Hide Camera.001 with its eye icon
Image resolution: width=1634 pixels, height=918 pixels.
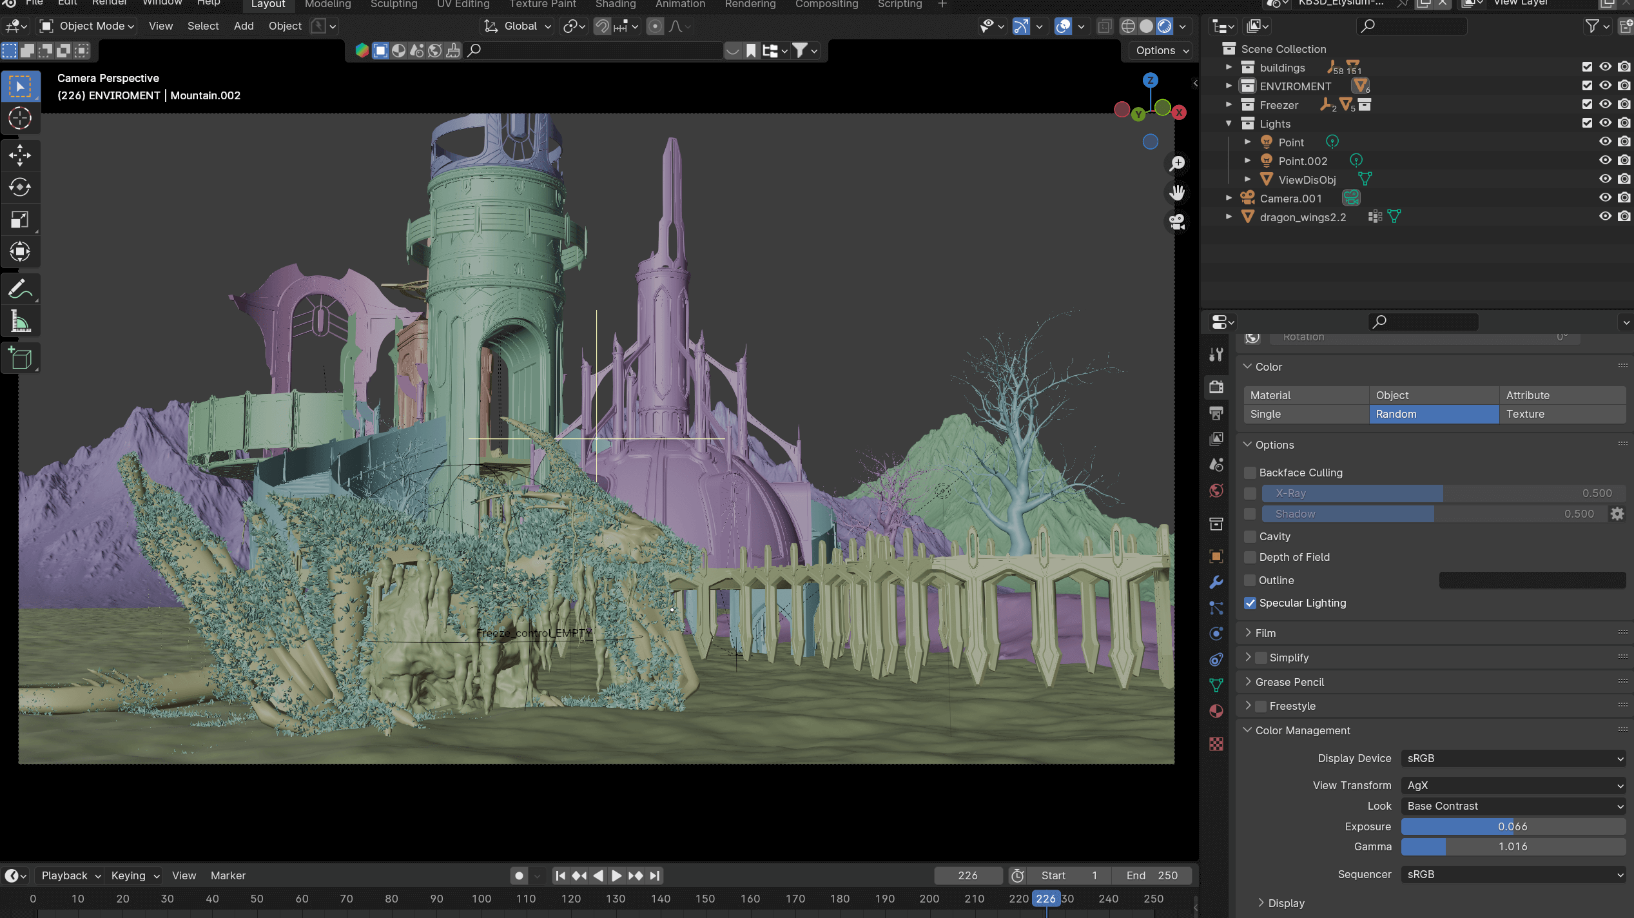click(1605, 198)
